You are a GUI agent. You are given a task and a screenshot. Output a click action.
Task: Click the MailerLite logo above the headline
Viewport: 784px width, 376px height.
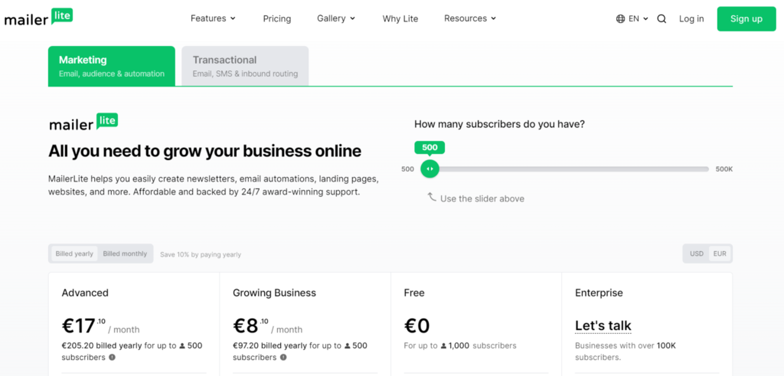[x=83, y=123]
